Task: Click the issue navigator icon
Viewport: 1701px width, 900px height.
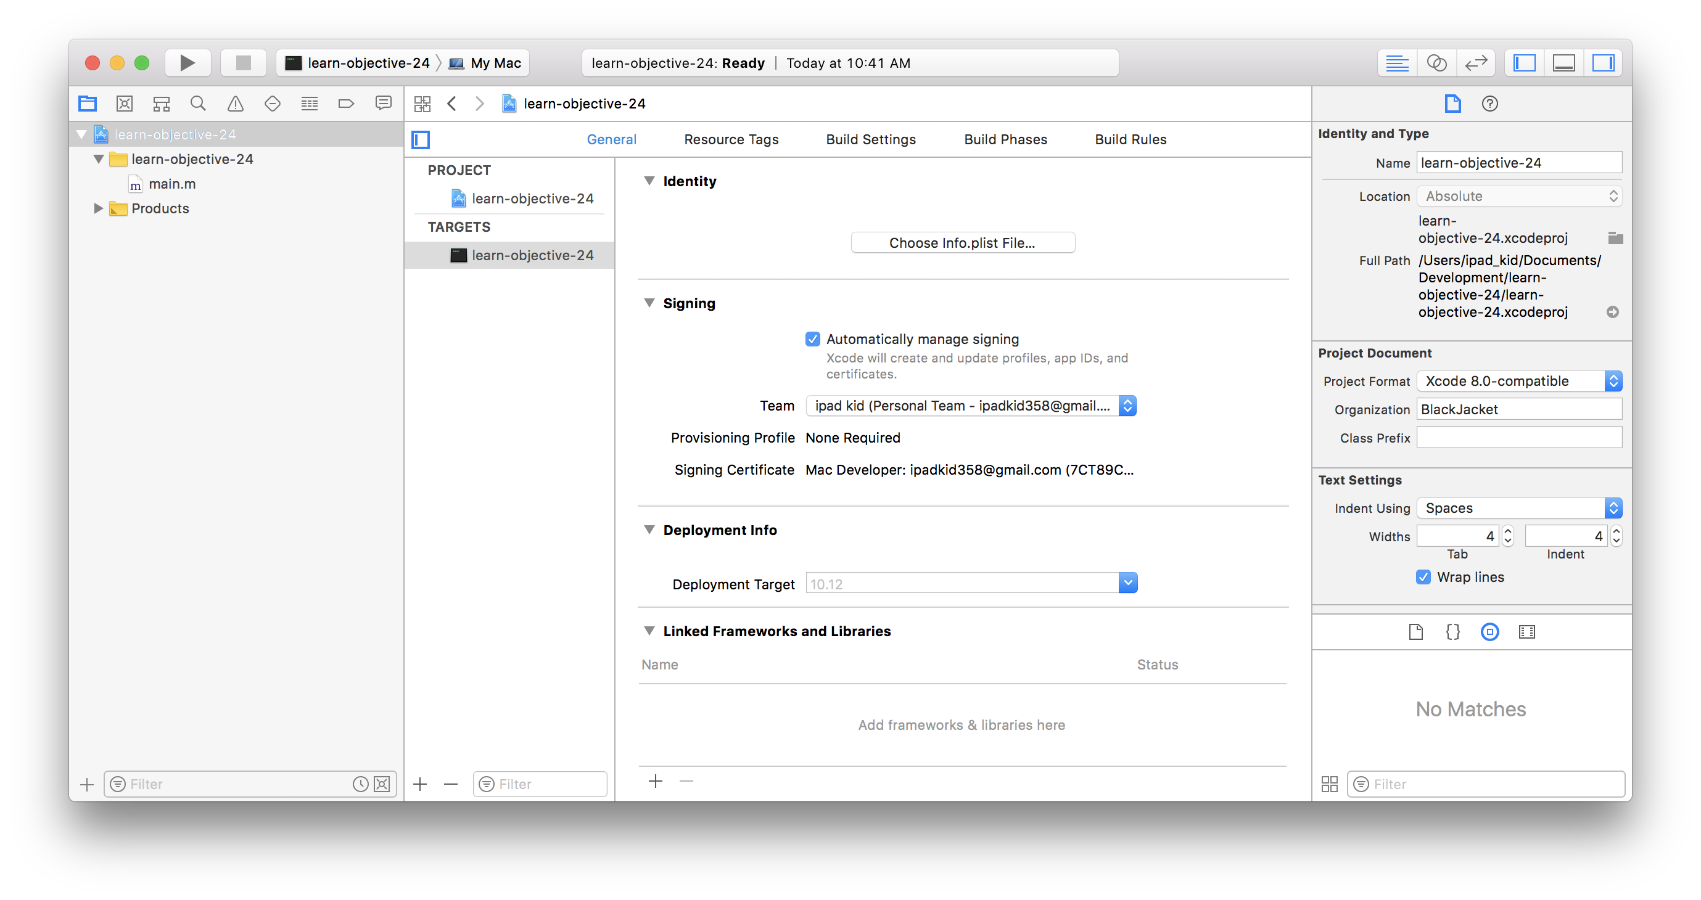Action: pos(234,104)
